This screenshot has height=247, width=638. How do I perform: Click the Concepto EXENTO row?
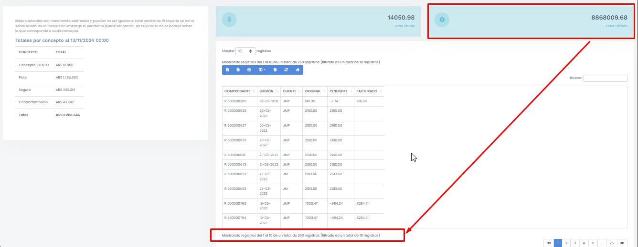pos(49,65)
